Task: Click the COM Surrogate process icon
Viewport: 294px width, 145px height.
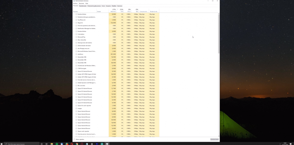Action: point(76,68)
